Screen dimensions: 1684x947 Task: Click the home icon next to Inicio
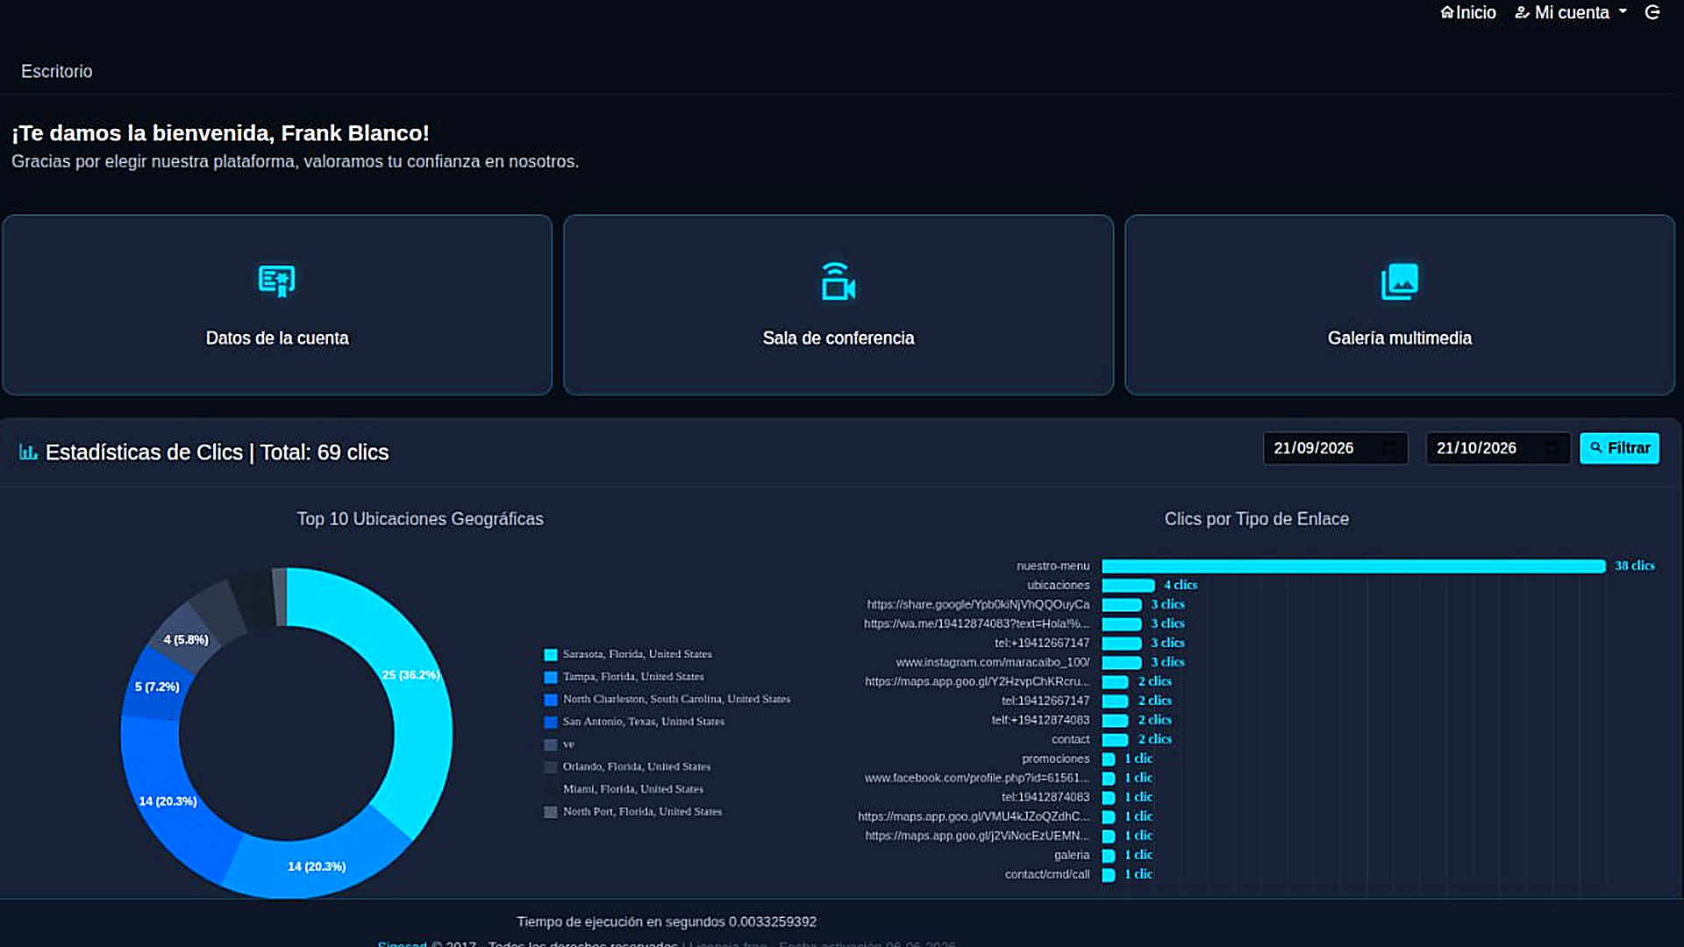point(1447,12)
